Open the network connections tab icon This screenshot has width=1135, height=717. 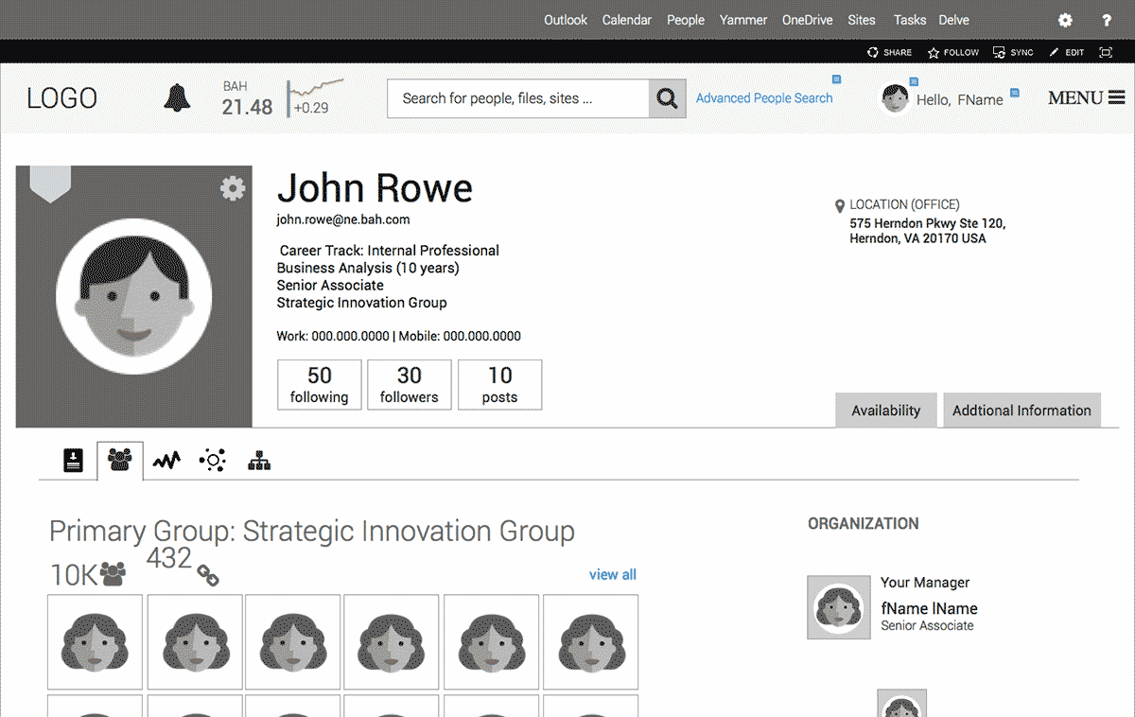click(x=213, y=461)
